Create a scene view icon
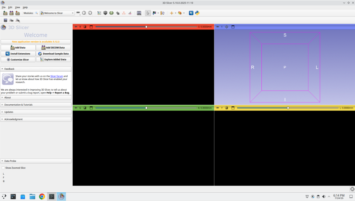This screenshot has width=355, height=201. point(11,20)
